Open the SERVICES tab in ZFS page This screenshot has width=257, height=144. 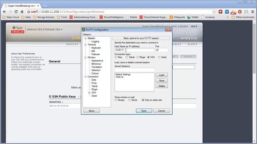72,44
